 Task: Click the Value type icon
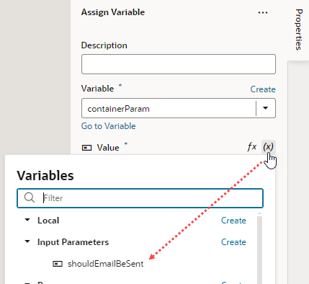click(x=86, y=148)
